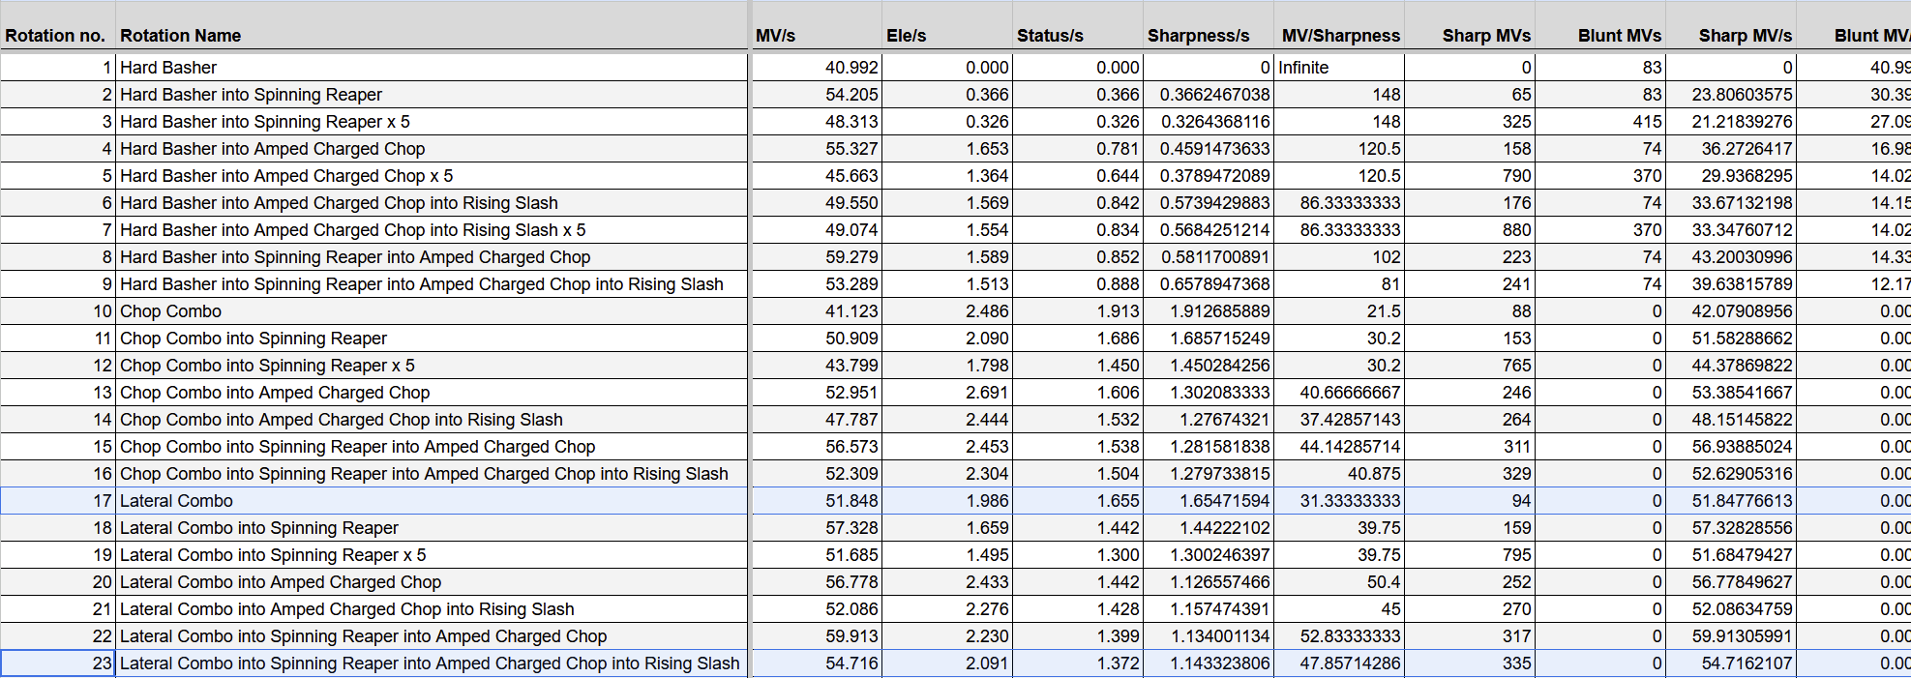Click the Sharp MV/s value 59.91305991
Viewport: 1911px width, 678px height.
point(1731,636)
